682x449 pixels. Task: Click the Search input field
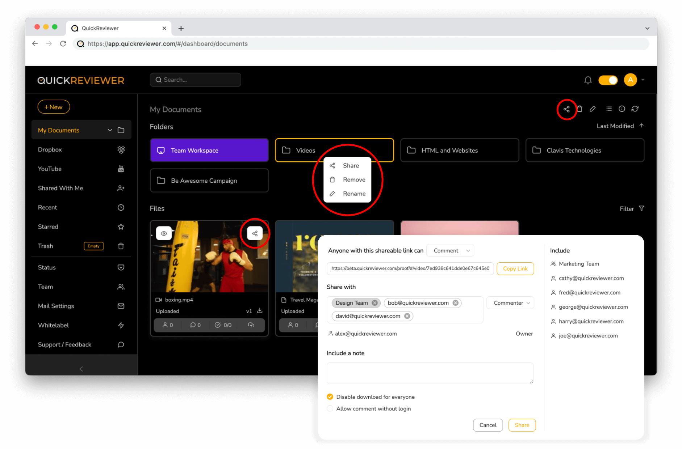pos(196,80)
